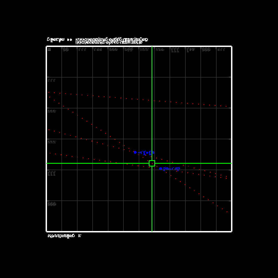Click the status text below the plot

point(61,236)
